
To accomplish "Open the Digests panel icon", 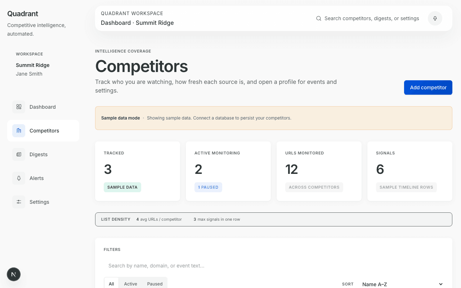I will coord(19,154).
